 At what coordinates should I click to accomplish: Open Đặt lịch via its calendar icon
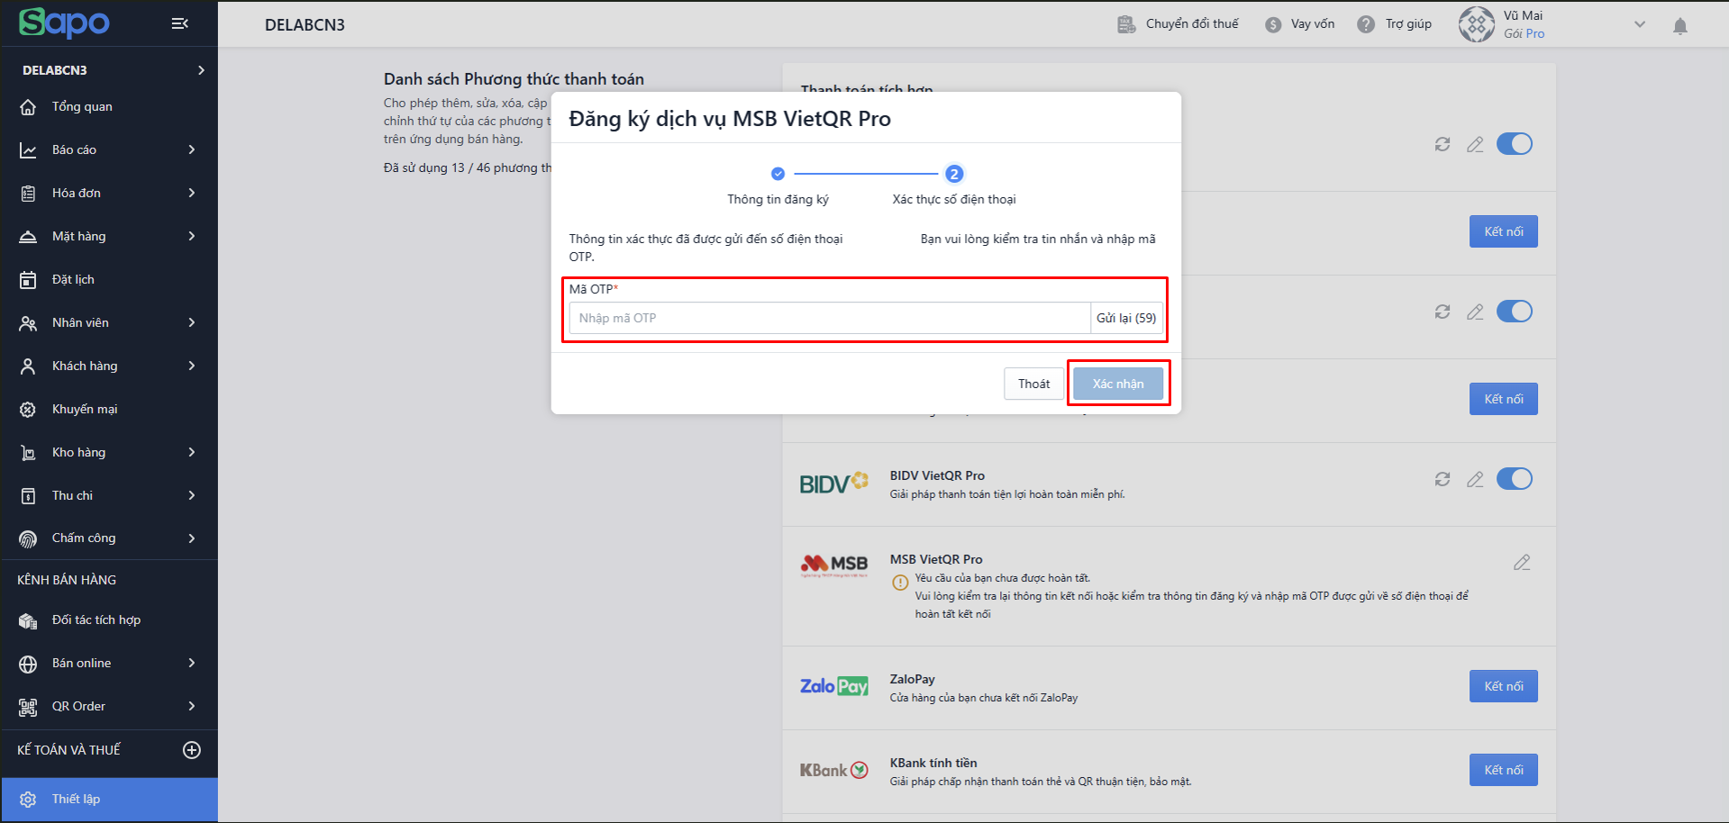point(28,280)
